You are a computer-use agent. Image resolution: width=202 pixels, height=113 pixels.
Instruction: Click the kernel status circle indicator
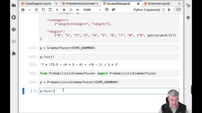[x=163, y=10]
